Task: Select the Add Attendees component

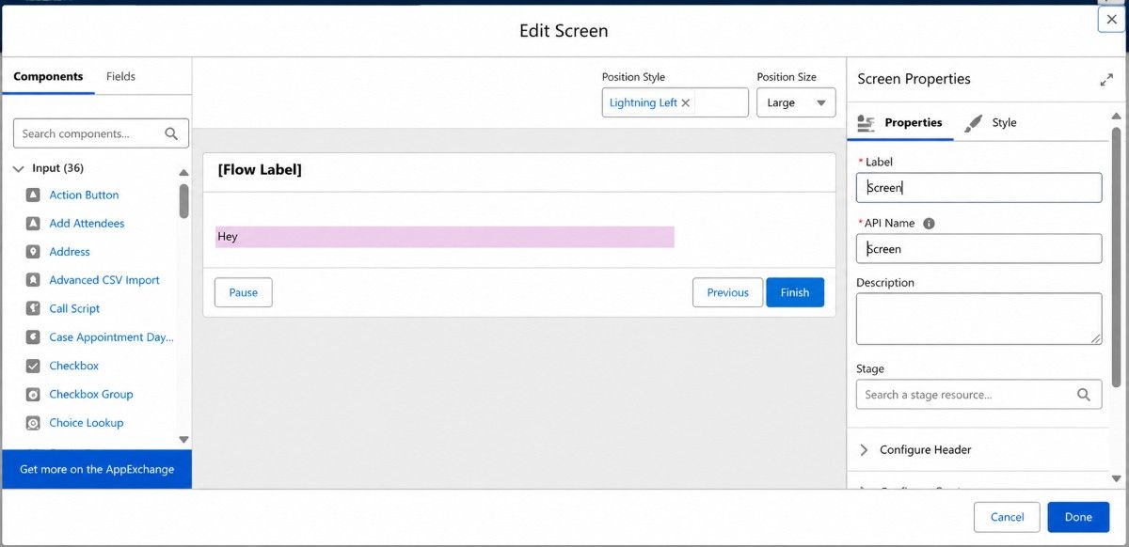Action: tap(87, 224)
